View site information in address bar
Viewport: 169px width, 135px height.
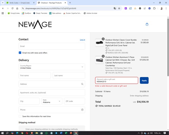pos(23,8)
